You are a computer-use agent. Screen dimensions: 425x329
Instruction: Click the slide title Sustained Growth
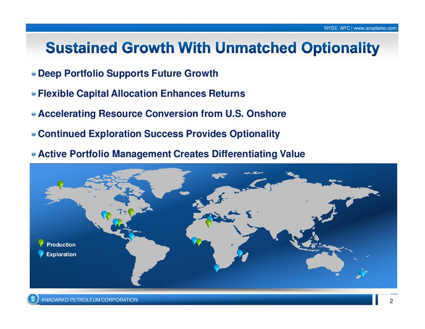click(x=213, y=48)
